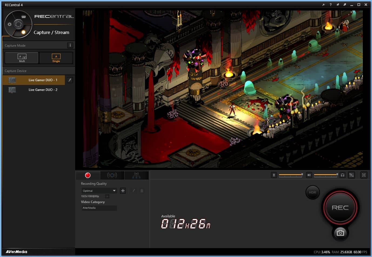Click the 1920x1080@60p resolution text

coord(90,196)
